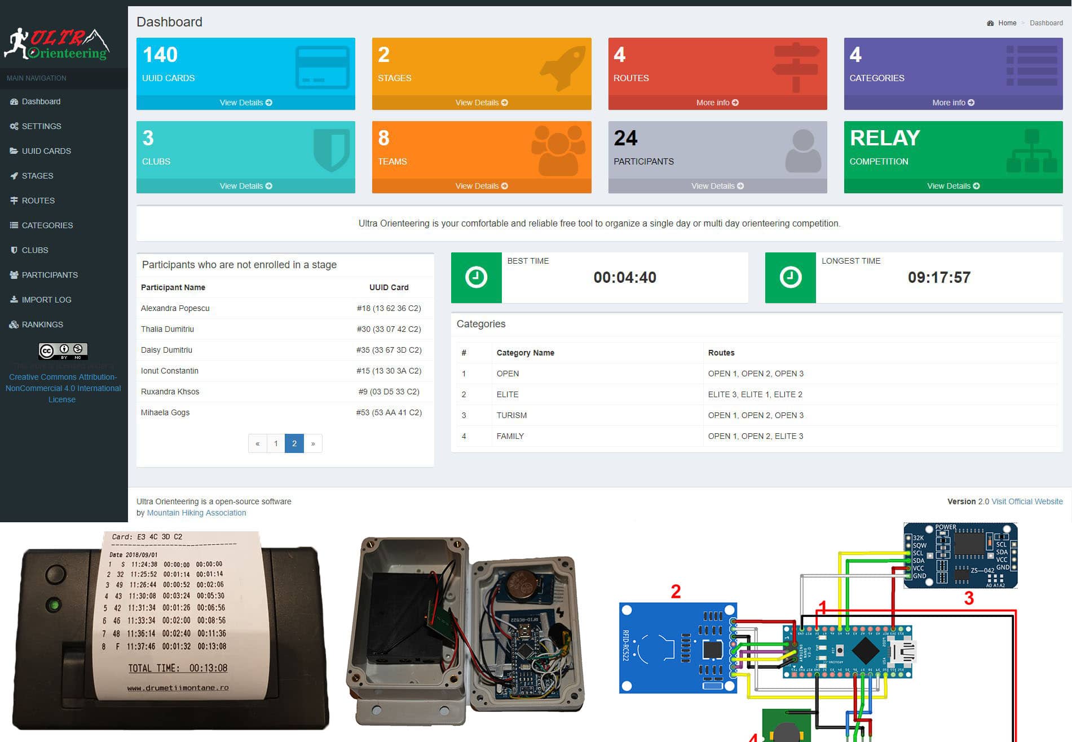This screenshot has height=742, width=1072.
Task: Click the Creative Commons license badge
Action: coord(63,351)
